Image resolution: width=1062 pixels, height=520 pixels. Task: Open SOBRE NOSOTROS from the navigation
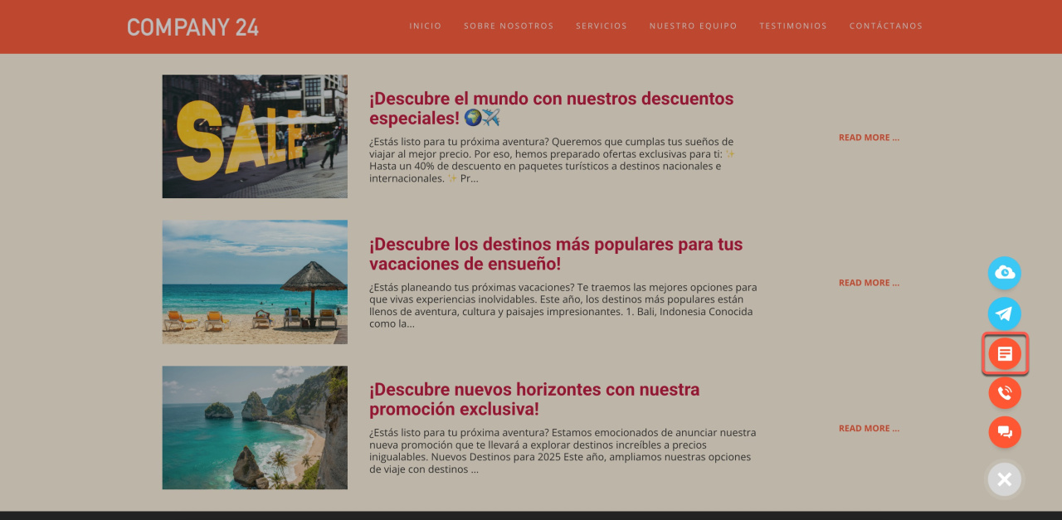click(509, 26)
